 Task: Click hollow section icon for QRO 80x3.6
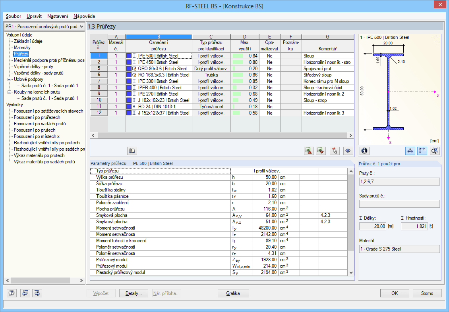pyautogui.click(x=134, y=69)
